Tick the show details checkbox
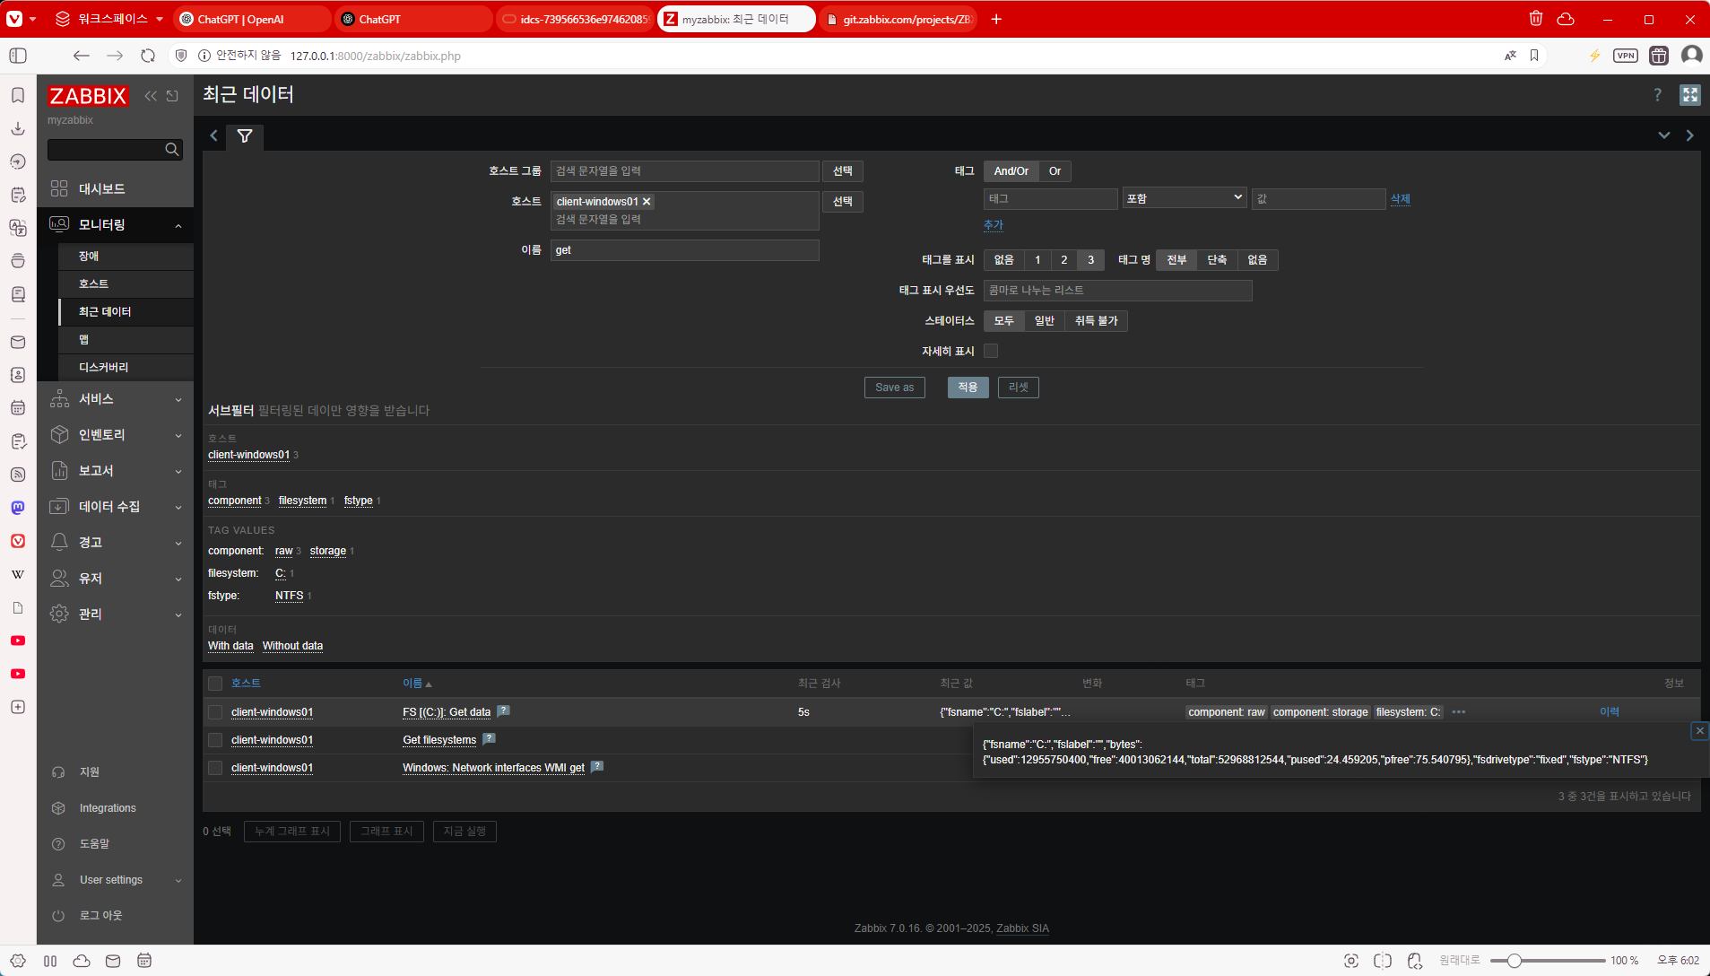The width and height of the screenshot is (1710, 976). point(991,351)
